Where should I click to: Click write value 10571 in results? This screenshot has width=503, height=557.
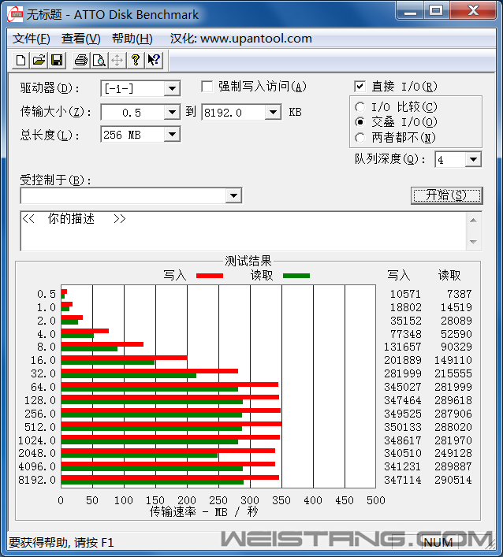tap(405, 294)
